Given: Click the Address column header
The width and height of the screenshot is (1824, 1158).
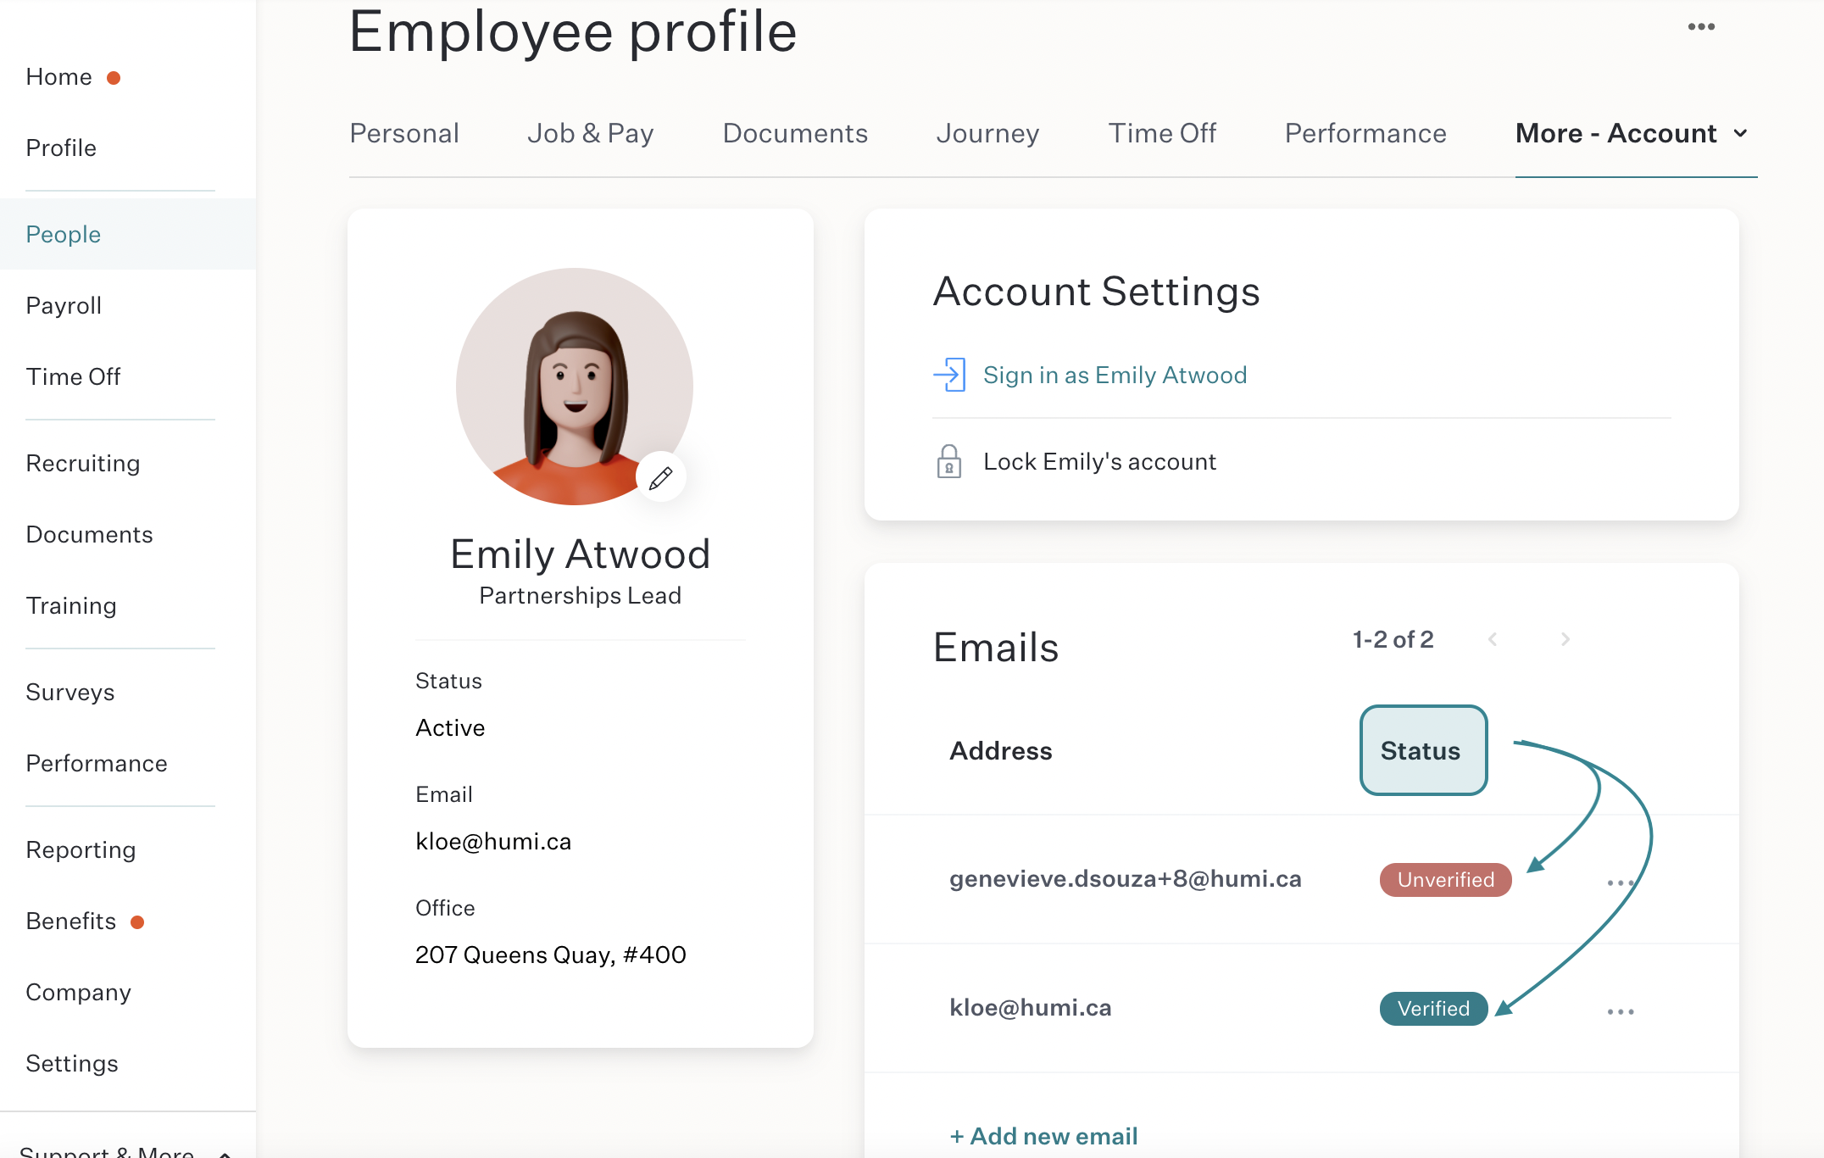Looking at the screenshot, I should pos(1001,751).
